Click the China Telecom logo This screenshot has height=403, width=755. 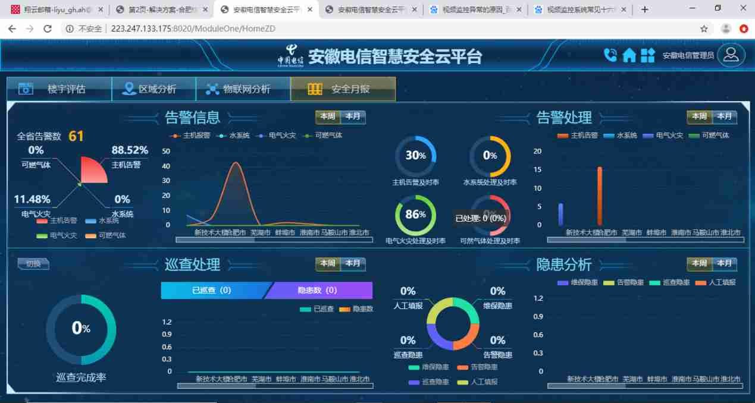tap(290, 55)
